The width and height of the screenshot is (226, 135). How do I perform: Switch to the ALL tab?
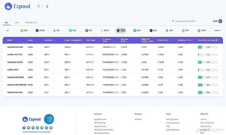tap(6, 22)
